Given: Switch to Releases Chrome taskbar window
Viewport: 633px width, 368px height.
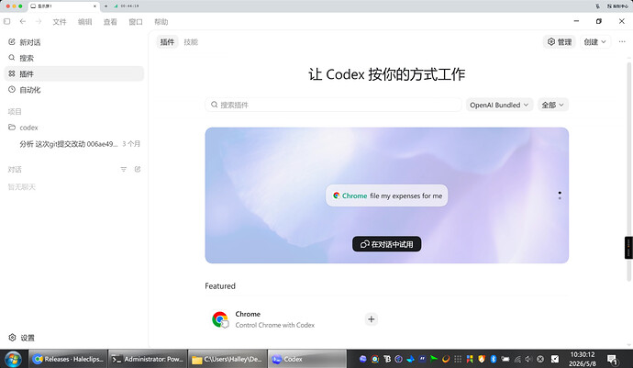Looking at the screenshot, I should click(68, 359).
